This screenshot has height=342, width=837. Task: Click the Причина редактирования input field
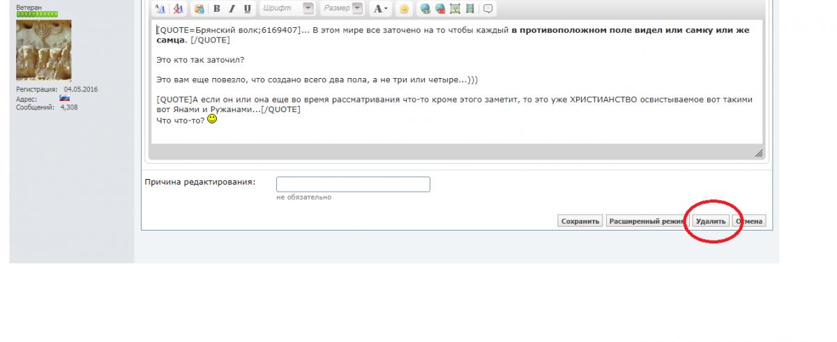(x=353, y=185)
